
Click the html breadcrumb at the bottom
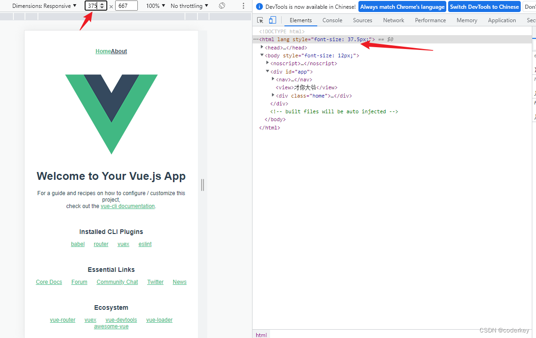[261, 335]
